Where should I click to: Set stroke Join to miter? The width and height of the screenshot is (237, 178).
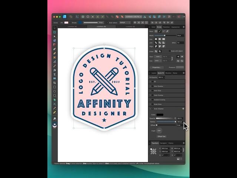click(163, 43)
